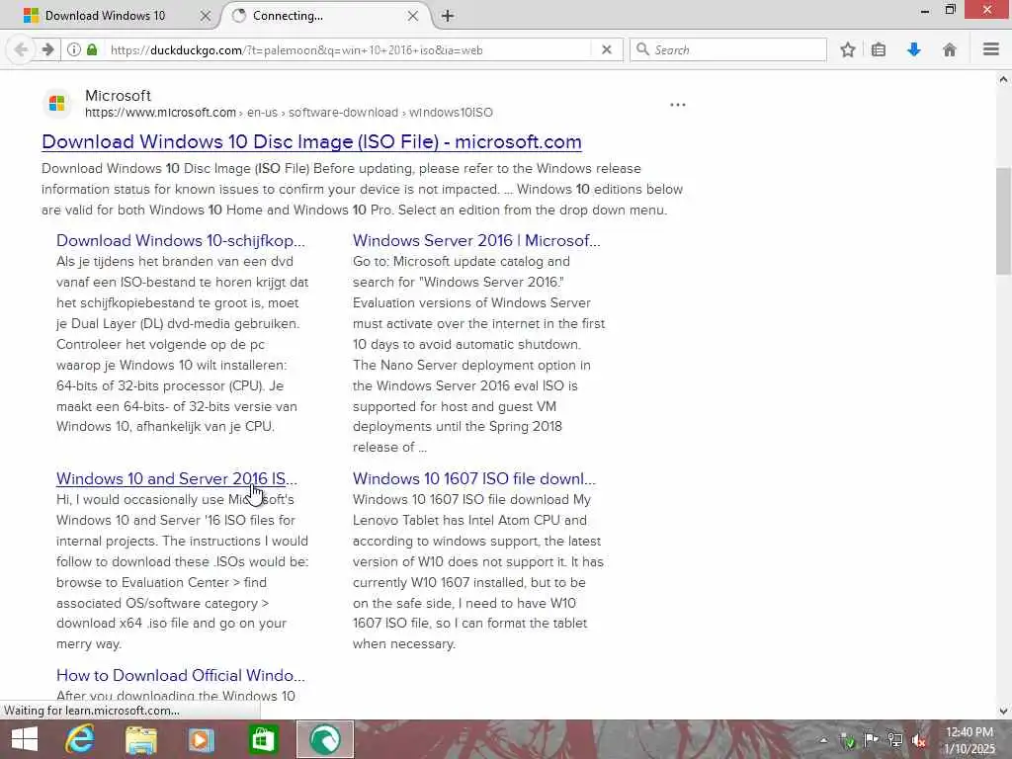Click the Microsoft site name text
This screenshot has height=759, width=1012.
pos(119,96)
